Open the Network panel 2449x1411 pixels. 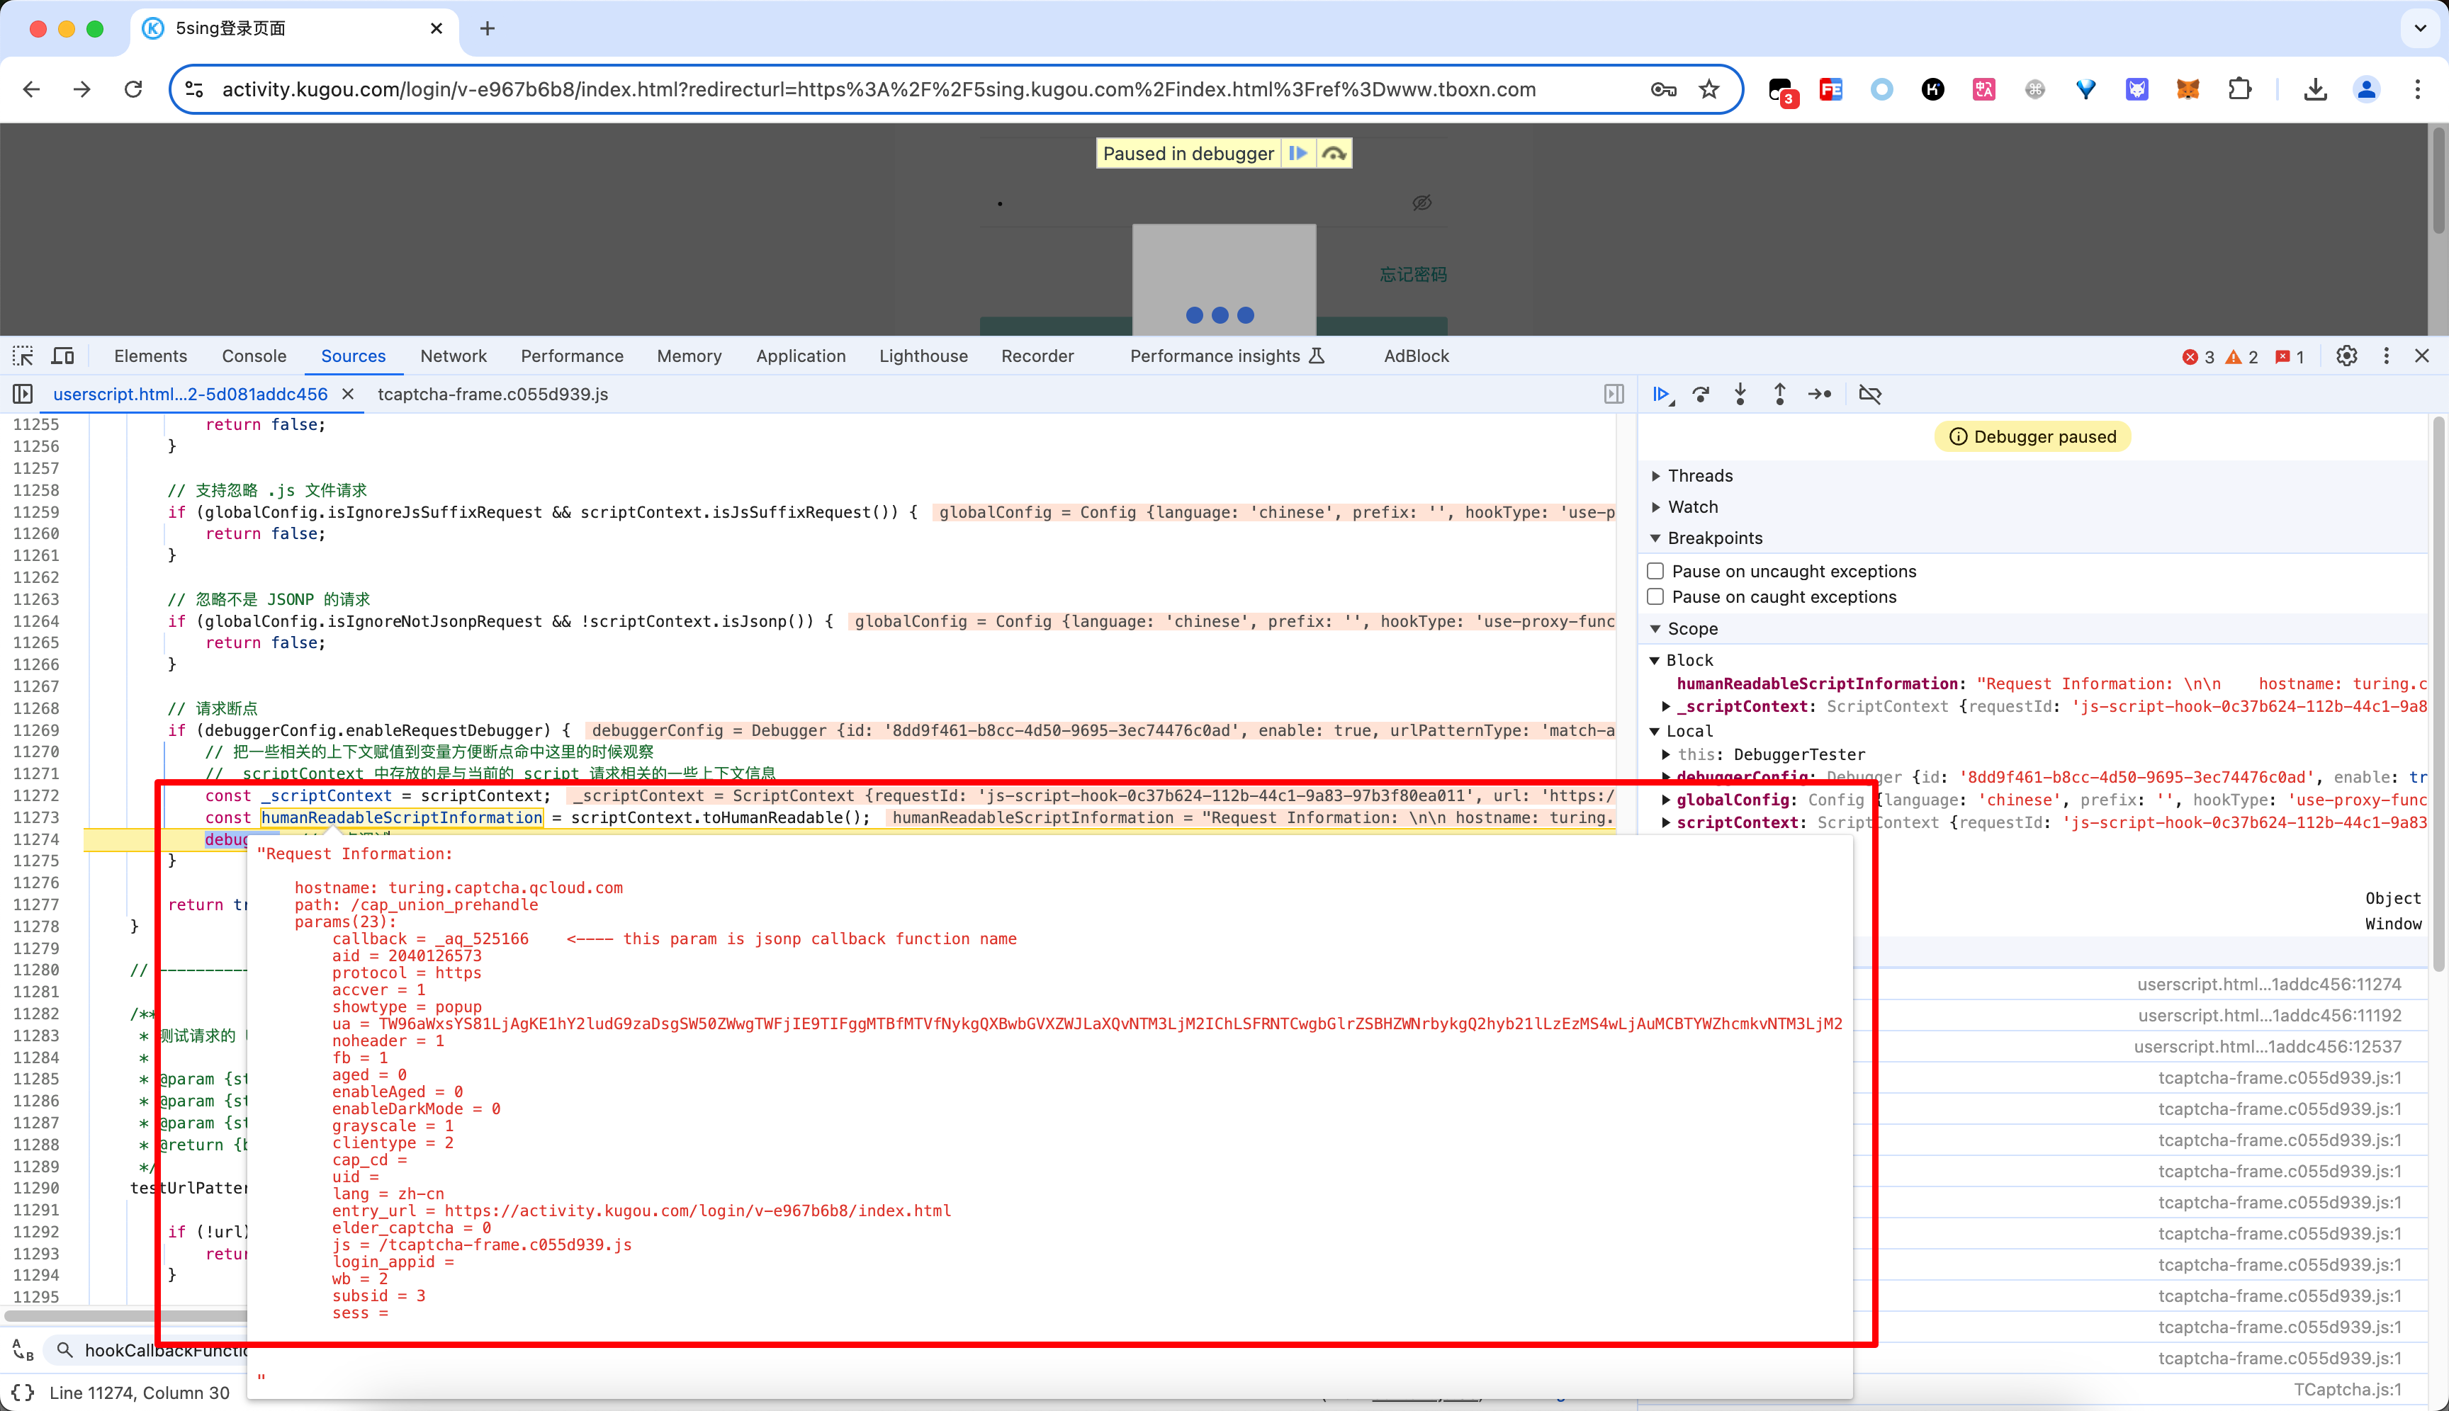click(x=454, y=356)
